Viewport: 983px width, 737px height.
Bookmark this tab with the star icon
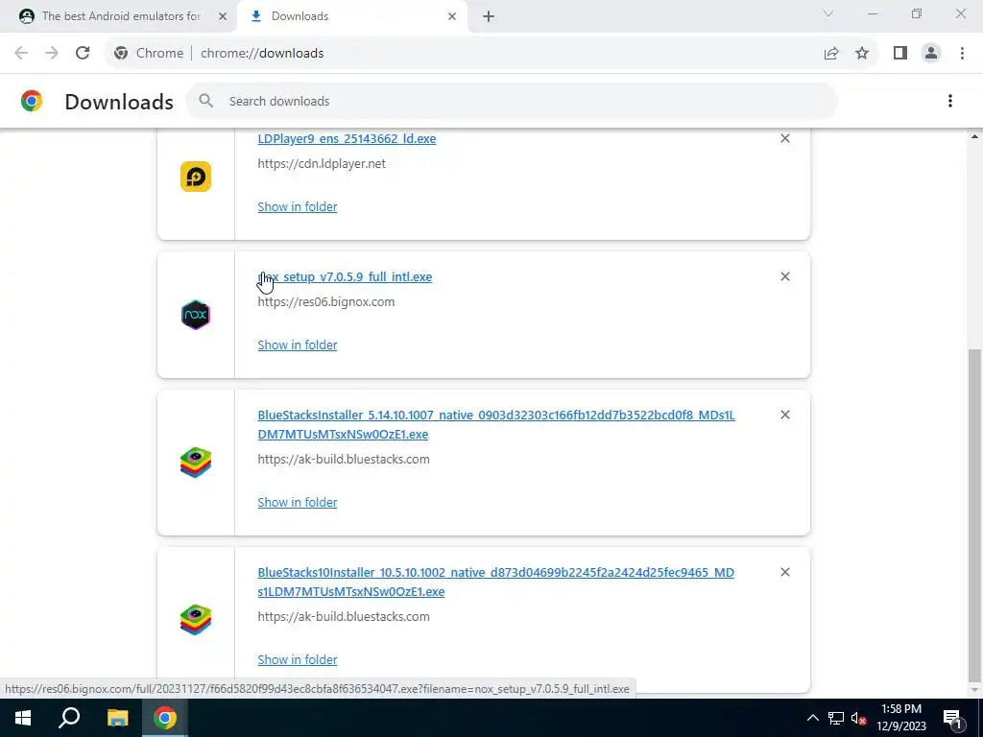tap(862, 54)
